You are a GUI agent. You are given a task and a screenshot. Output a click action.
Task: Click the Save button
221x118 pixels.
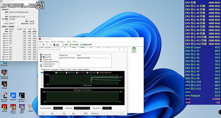74,113
